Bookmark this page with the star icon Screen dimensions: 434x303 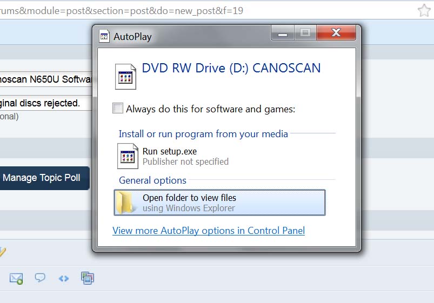click(x=424, y=10)
